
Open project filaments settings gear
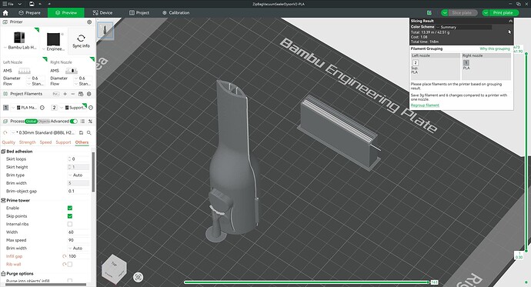(89, 94)
